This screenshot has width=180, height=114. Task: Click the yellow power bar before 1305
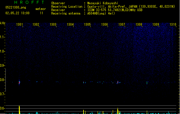pyautogui.click(x=84, y=112)
